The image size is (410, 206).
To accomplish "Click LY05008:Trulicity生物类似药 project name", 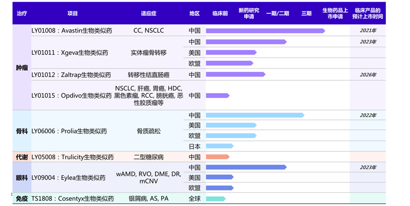I will pyautogui.click(x=73, y=157).
